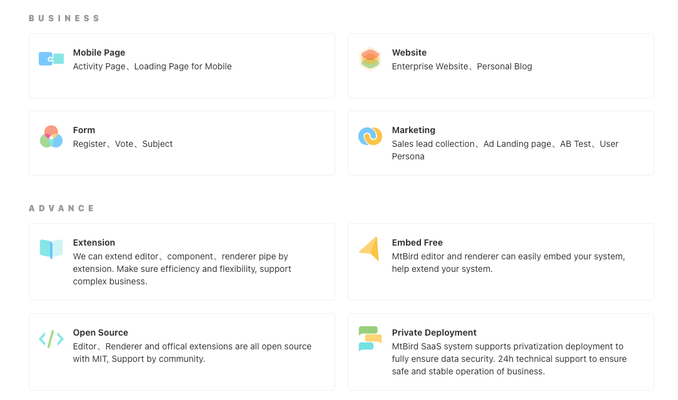
Task: Click the Marketing linked rings icon
Action: click(370, 136)
